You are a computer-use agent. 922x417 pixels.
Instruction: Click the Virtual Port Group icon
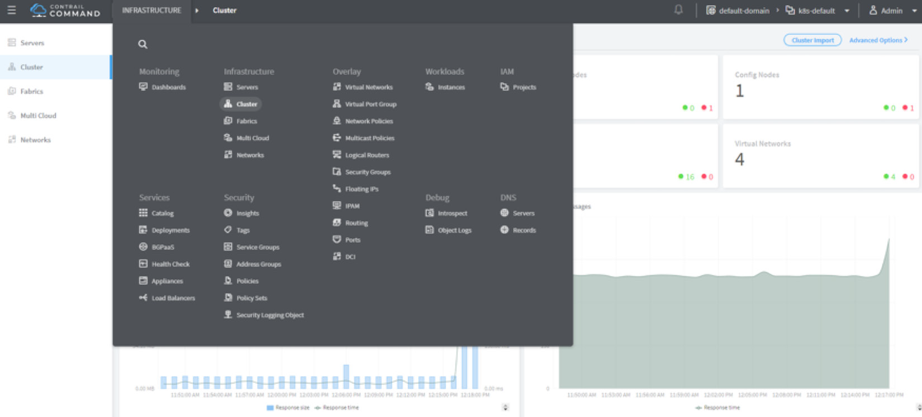coord(337,104)
